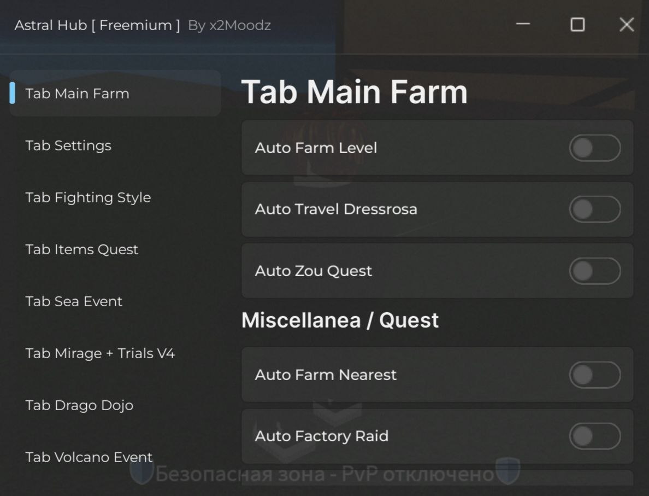The height and width of the screenshot is (496, 649).
Task: Close the Astral Hub window
Action: point(627,25)
